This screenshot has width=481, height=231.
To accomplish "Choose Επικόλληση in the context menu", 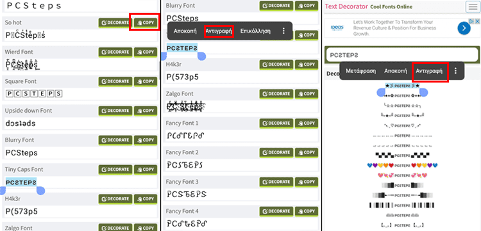I will (x=255, y=31).
